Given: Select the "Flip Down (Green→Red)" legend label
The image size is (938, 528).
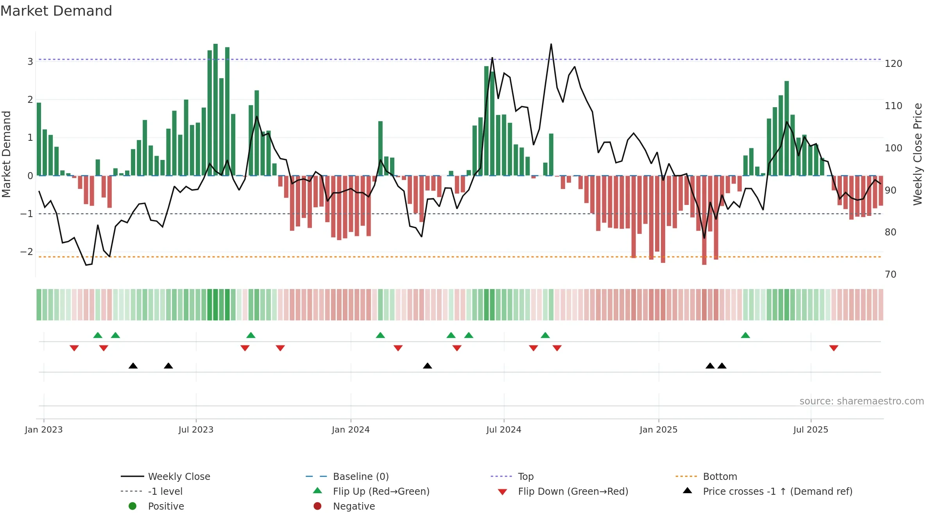Looking at the screenshot, I should point(573,491).
